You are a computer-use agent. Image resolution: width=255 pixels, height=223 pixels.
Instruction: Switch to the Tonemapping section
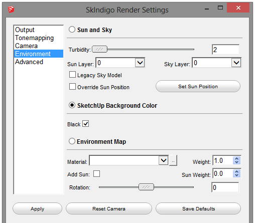click(x=34, y=38)
